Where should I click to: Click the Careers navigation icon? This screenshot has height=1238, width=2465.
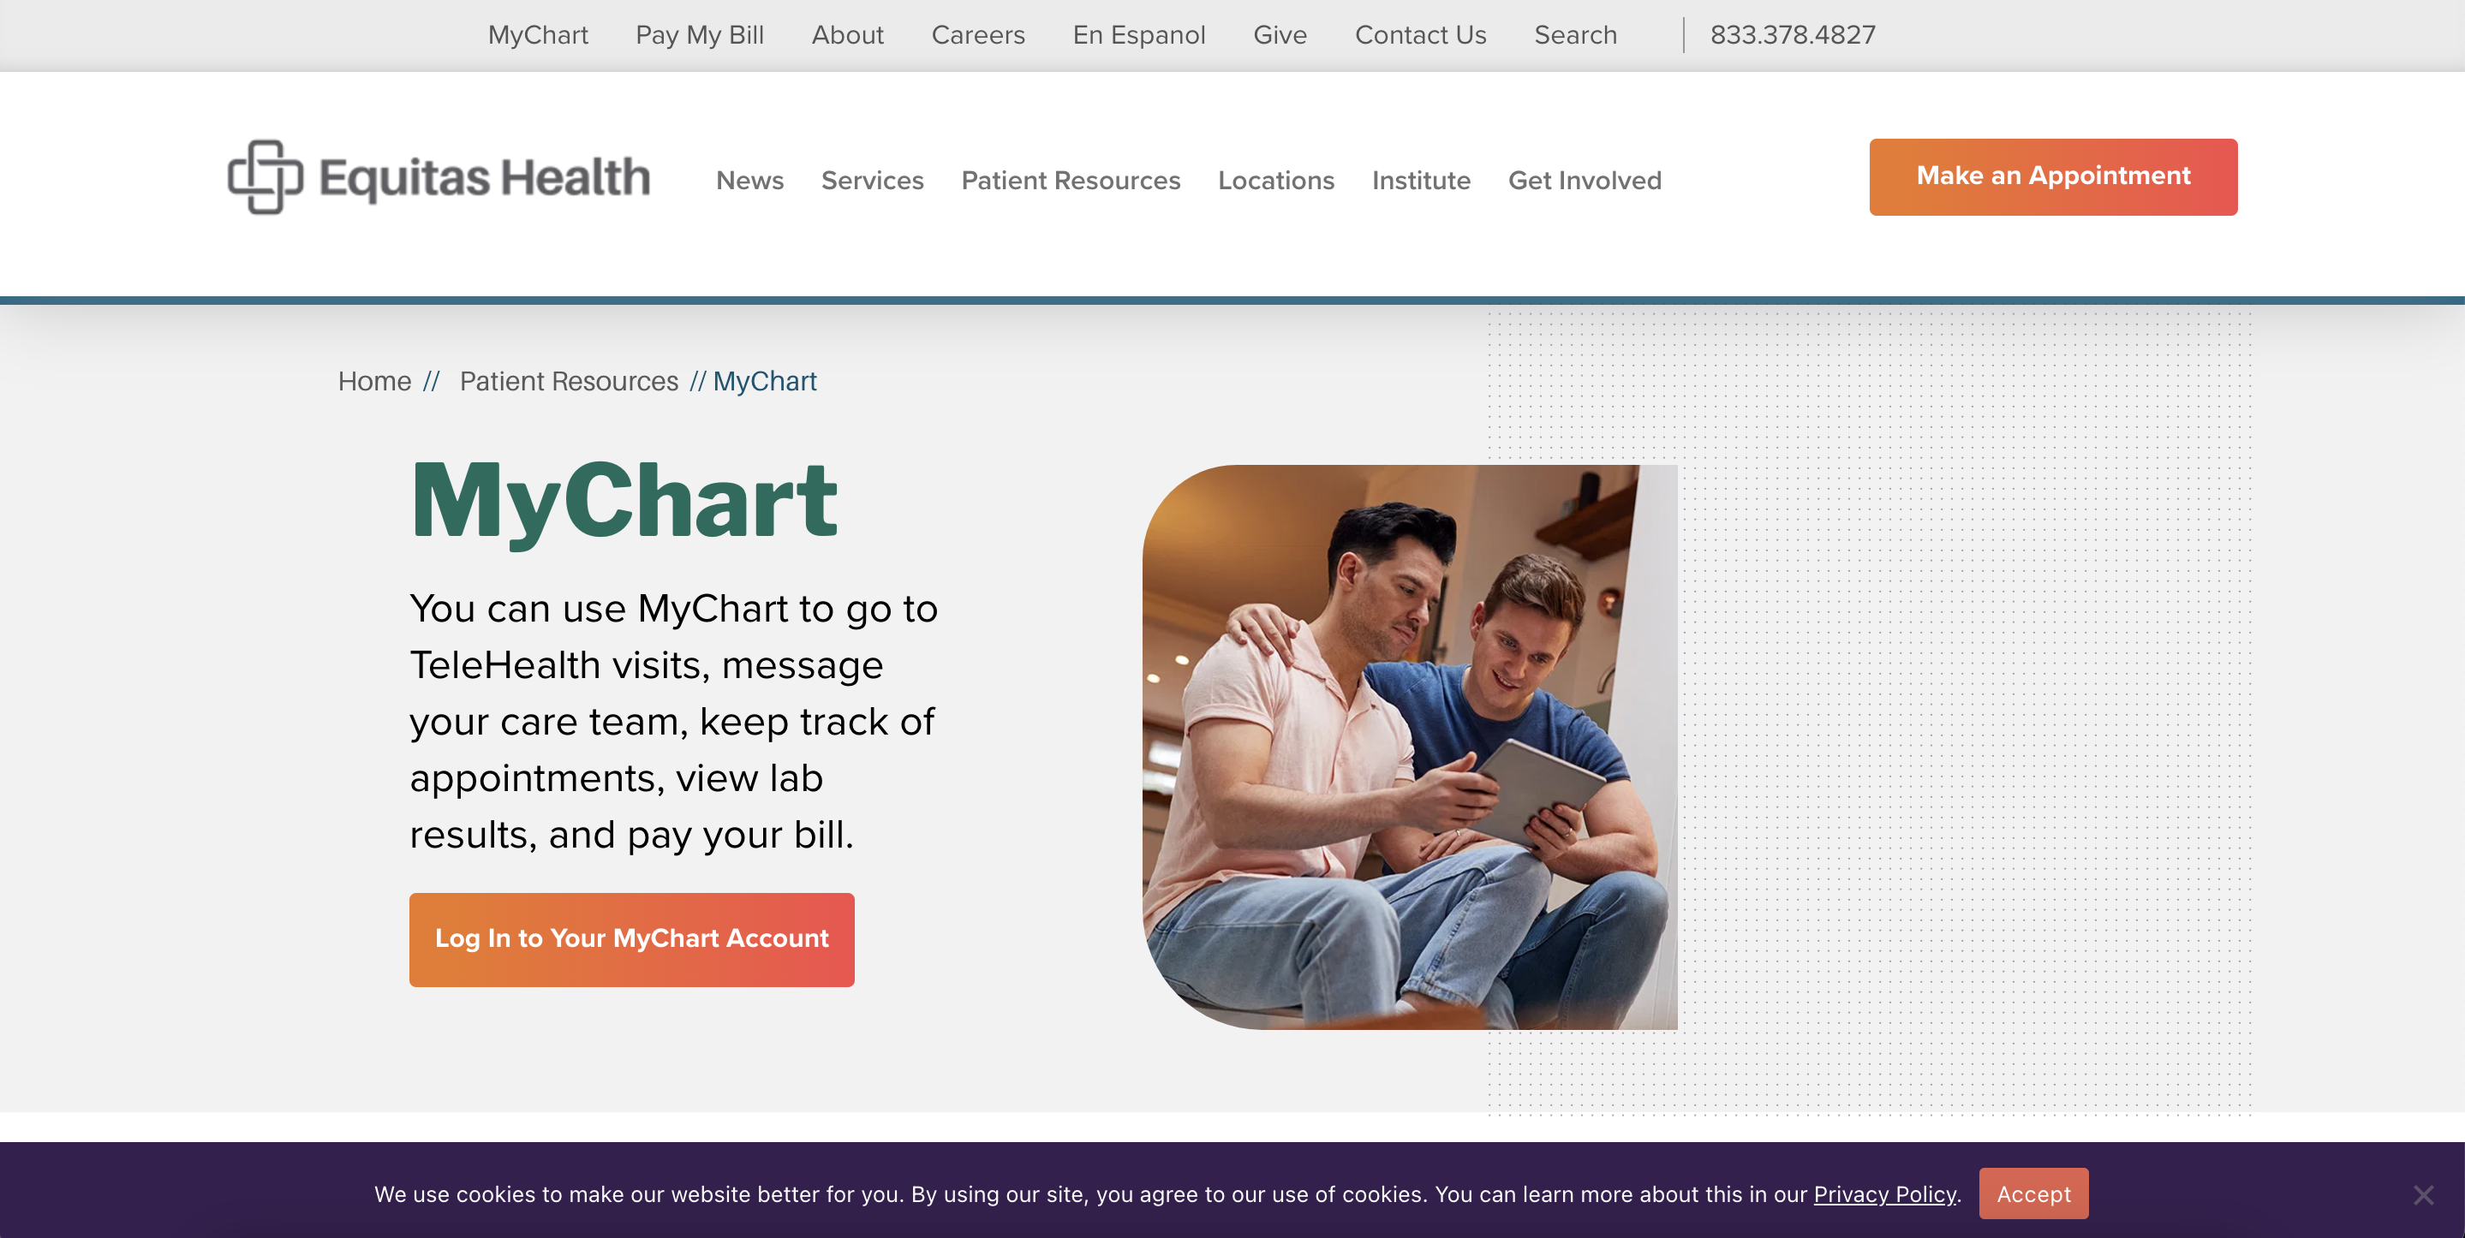[979, 33]
